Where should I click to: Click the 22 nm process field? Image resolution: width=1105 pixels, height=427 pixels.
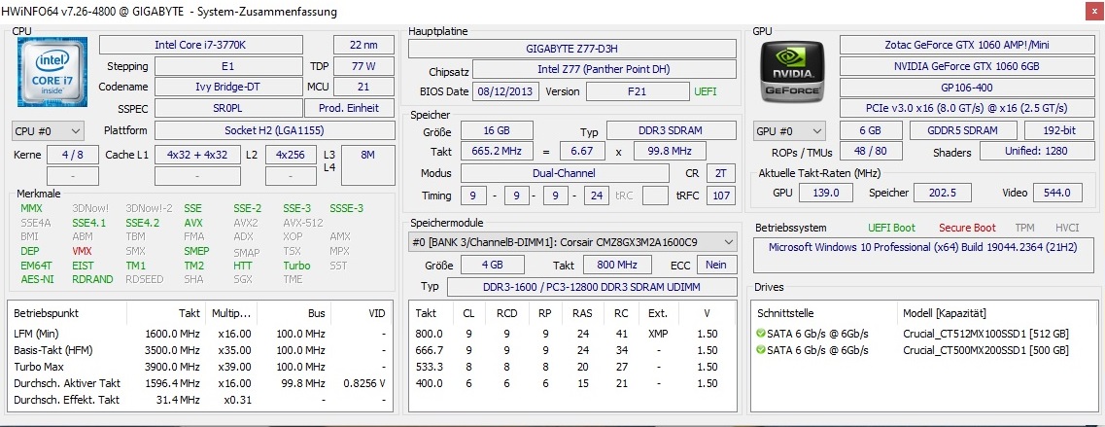click(363, 45)
